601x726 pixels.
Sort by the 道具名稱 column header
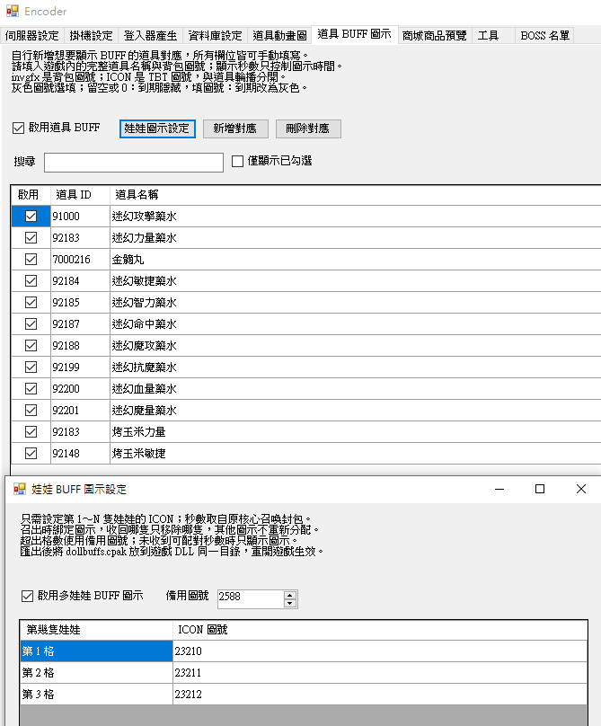(355, 194)
